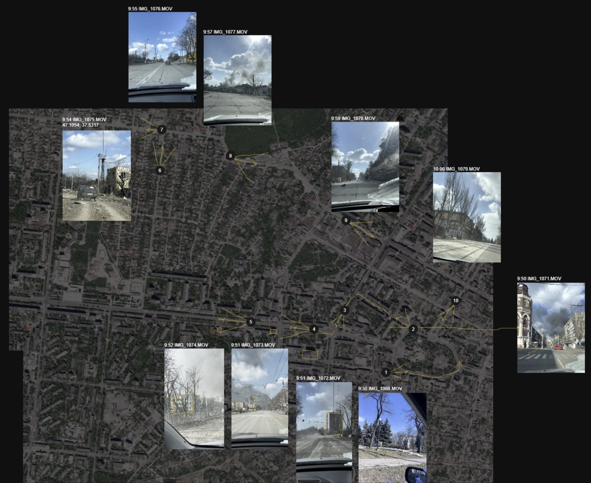
Task: Open the IMG_1071.MOV corner tower thumbnail
Action: click(x=551, y=328)
